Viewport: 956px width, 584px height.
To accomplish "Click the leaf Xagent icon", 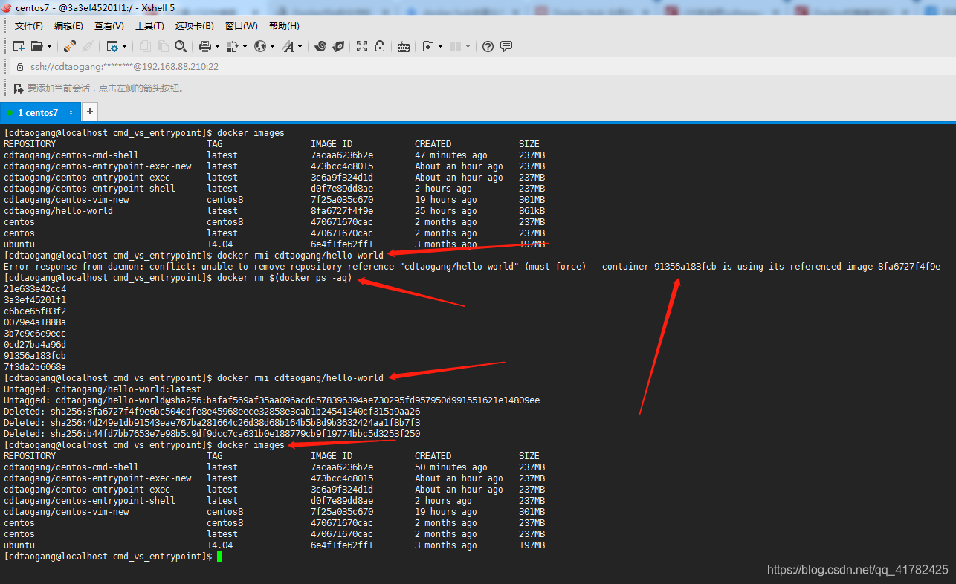I will tap(338, 46).
